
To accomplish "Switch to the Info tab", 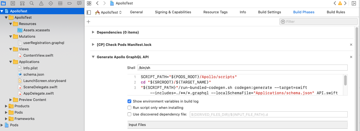I will [x=243, y=12].
